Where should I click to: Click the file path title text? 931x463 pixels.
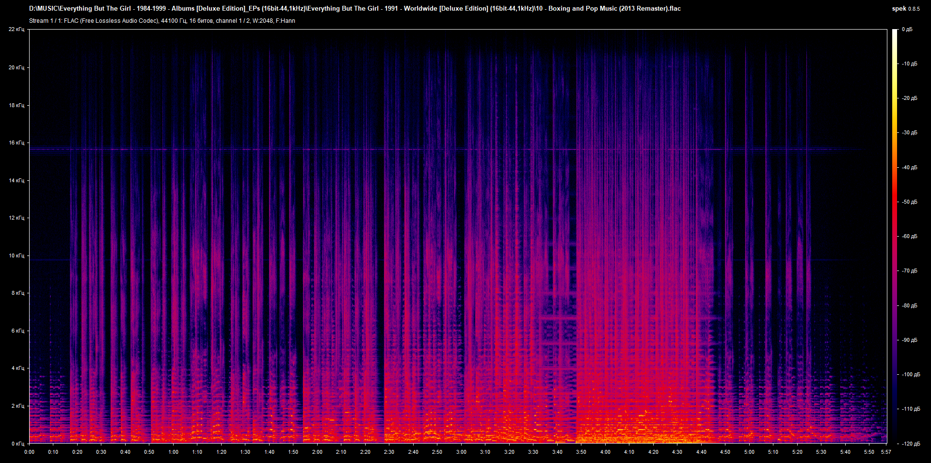tap(355, 9)
